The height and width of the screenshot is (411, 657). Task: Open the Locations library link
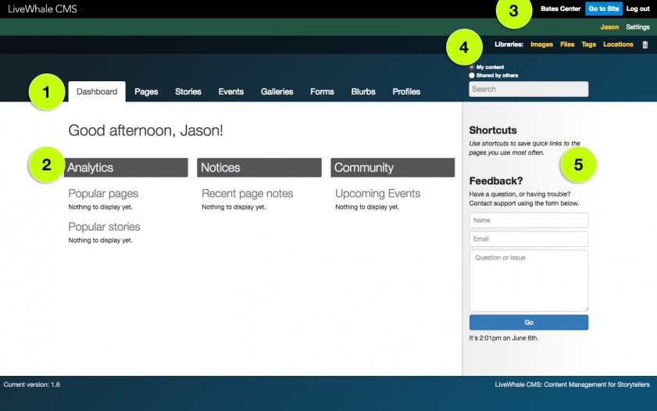(618, 45)
